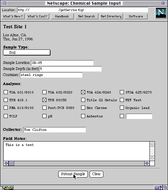Check the WET Test checkbox
The width and height of the screenshot is (168, 190).
tap(122, 100)
